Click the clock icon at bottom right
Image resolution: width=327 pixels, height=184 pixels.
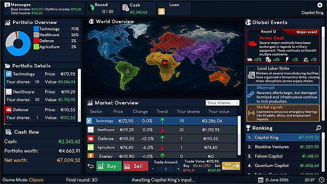[x=322, y=179]
